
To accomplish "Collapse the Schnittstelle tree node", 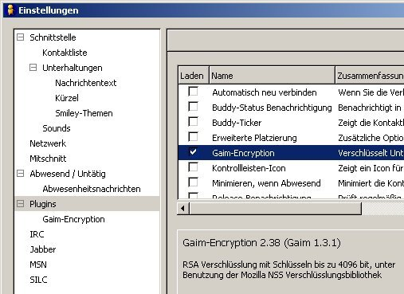I will 20,37.
